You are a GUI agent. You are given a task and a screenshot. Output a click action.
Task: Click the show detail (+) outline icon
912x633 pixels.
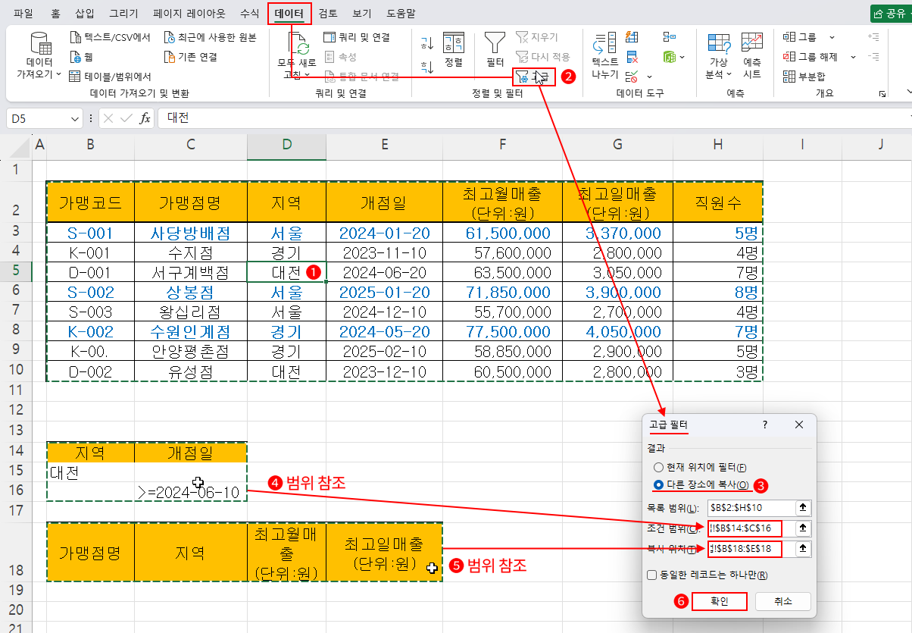873,37
